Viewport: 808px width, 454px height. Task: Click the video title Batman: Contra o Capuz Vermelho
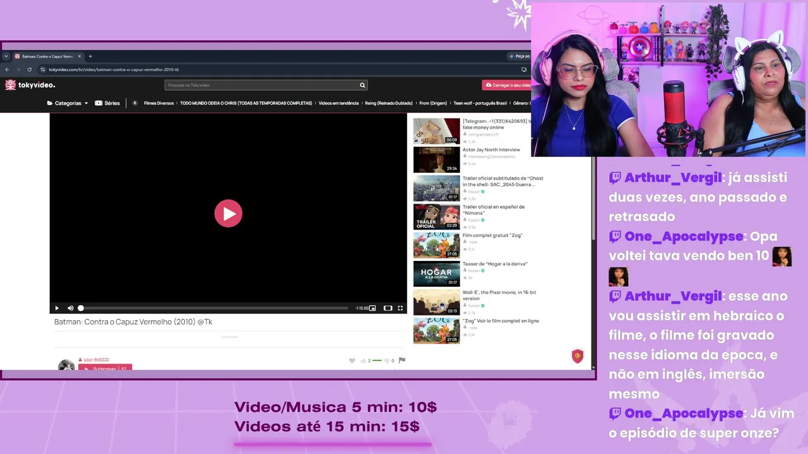coord(133,322)
